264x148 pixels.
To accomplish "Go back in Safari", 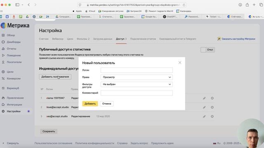I will [x=29, y=5].
